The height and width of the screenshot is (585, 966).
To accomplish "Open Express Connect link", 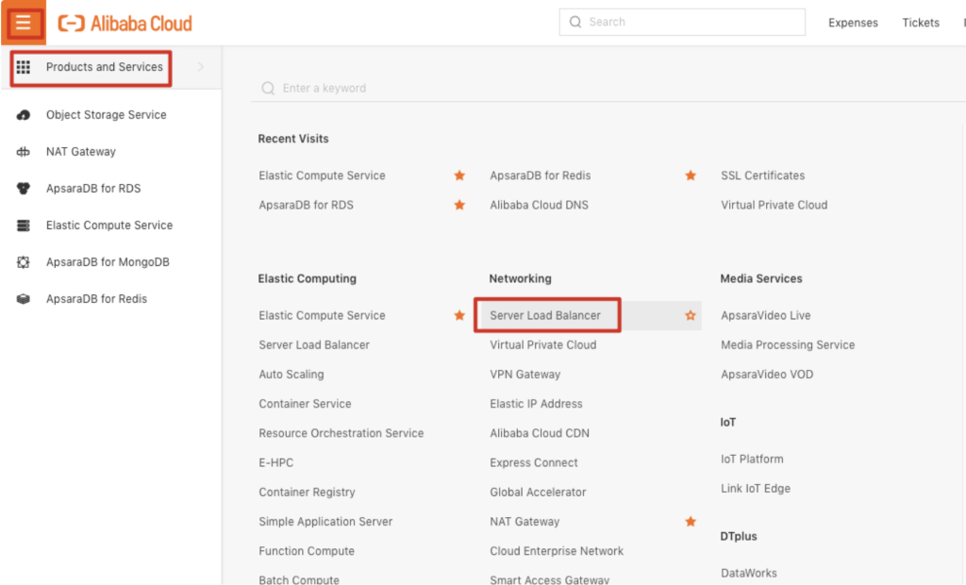I will click(534, 463).
